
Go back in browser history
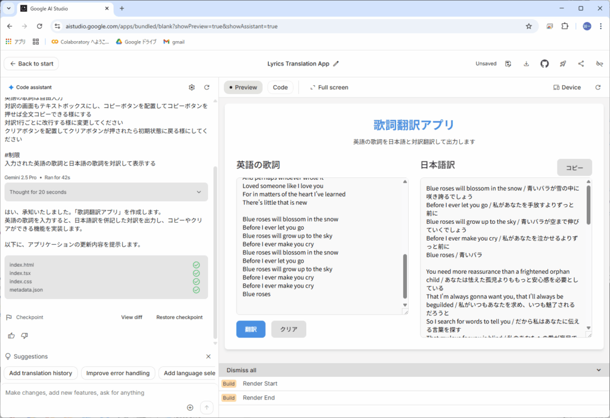pyautogui.click(x=10, y=26)
